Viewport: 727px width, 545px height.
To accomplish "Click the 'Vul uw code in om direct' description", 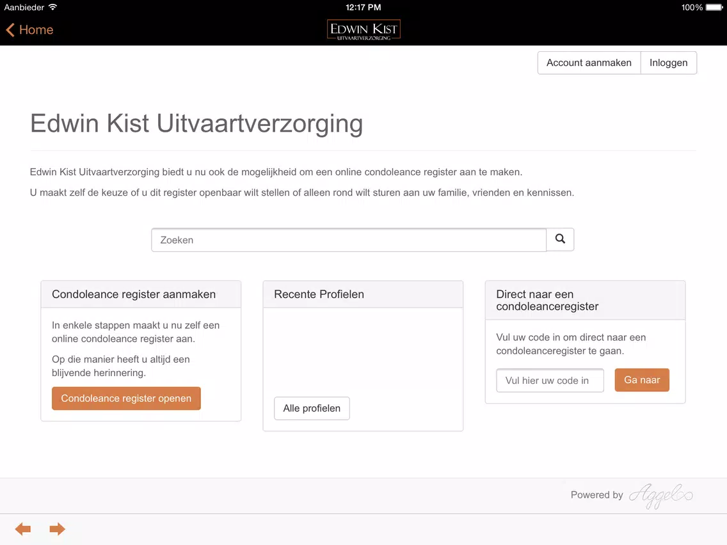I will [571, 344].
